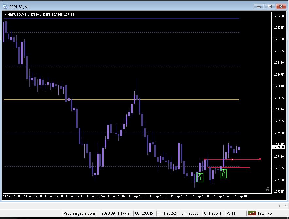Screen dimensions: 289x219
Task: Select the yellow horizontal level line
Action: 121,100
